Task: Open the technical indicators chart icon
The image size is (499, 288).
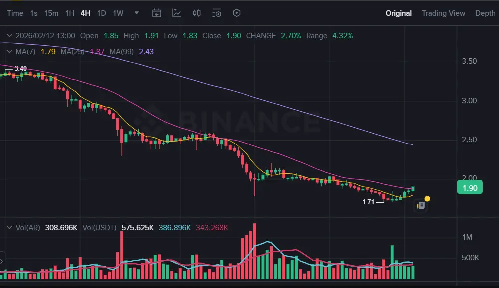Action: (176, 13)
